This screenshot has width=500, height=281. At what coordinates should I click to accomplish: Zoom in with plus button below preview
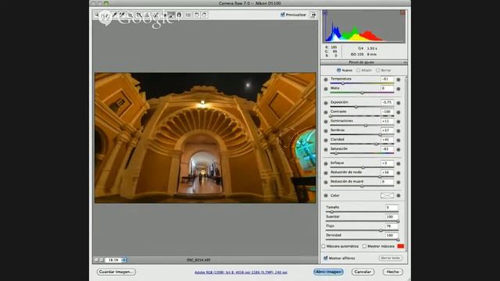pos(102,260)
